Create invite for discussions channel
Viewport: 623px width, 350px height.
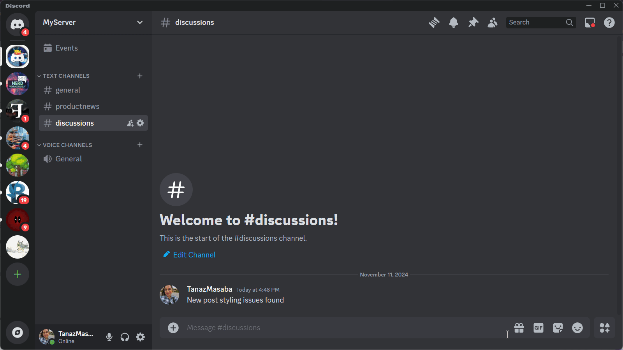(130, 123)
